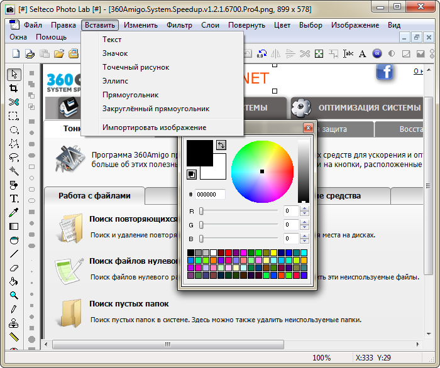Increase the R value with up spinner
This screenshot has width=440, height=368.
(x=304, y=208)
